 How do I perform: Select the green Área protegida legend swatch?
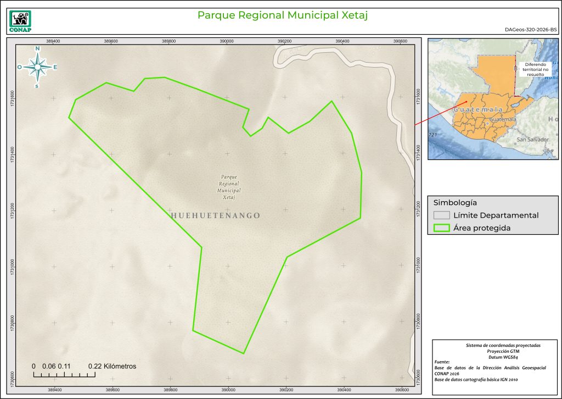coord(441,228)
